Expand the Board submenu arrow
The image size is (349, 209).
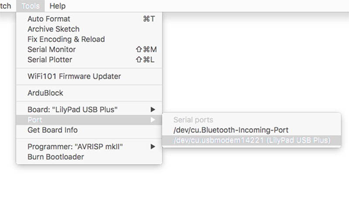[x=153, y=109]
